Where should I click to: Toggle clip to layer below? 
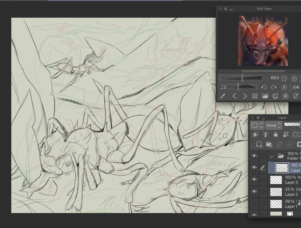(255, 134)
